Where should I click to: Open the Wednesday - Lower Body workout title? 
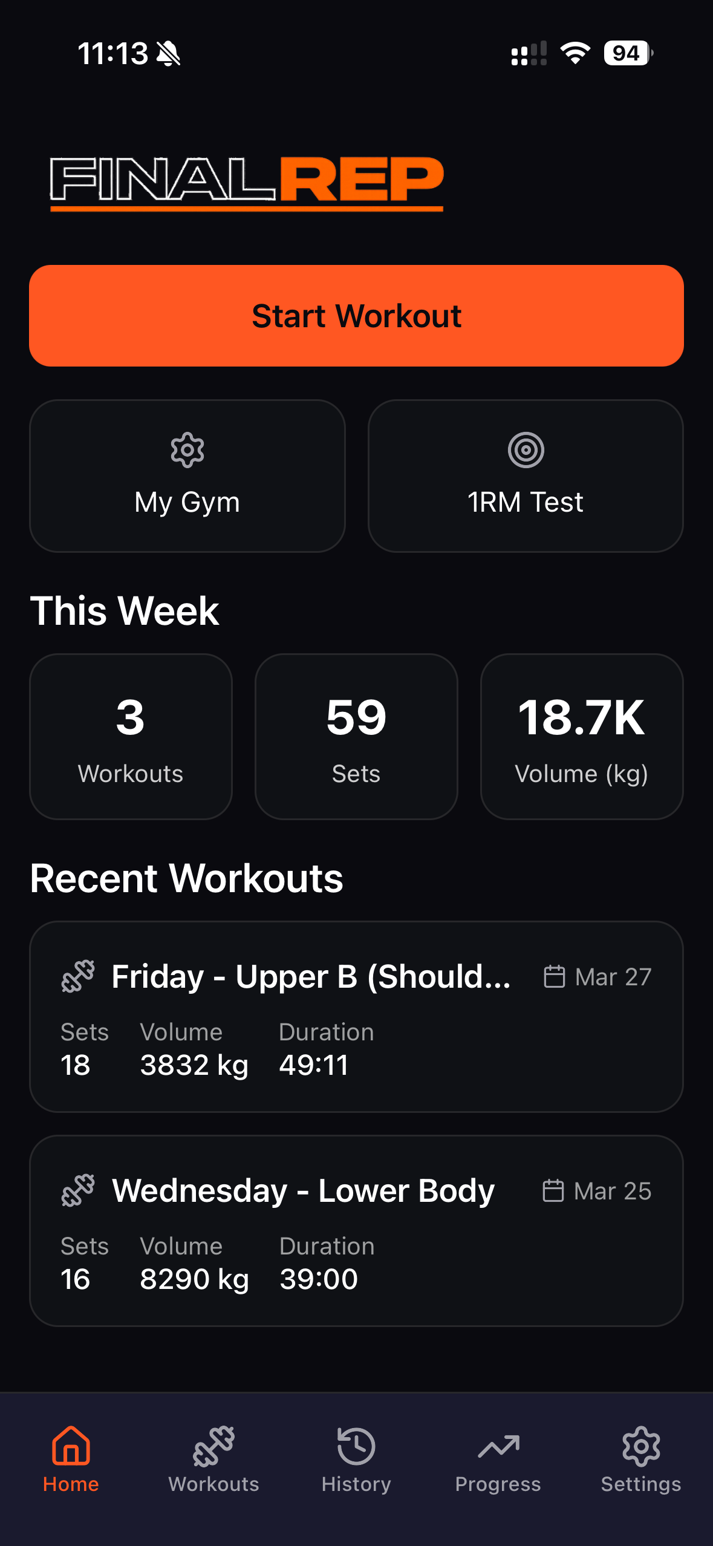click(x=304, y=1190)
